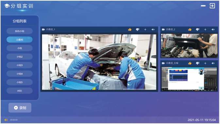Open 小组2 from the group list
The image size is (220, 124).
[x=20, y=57]
